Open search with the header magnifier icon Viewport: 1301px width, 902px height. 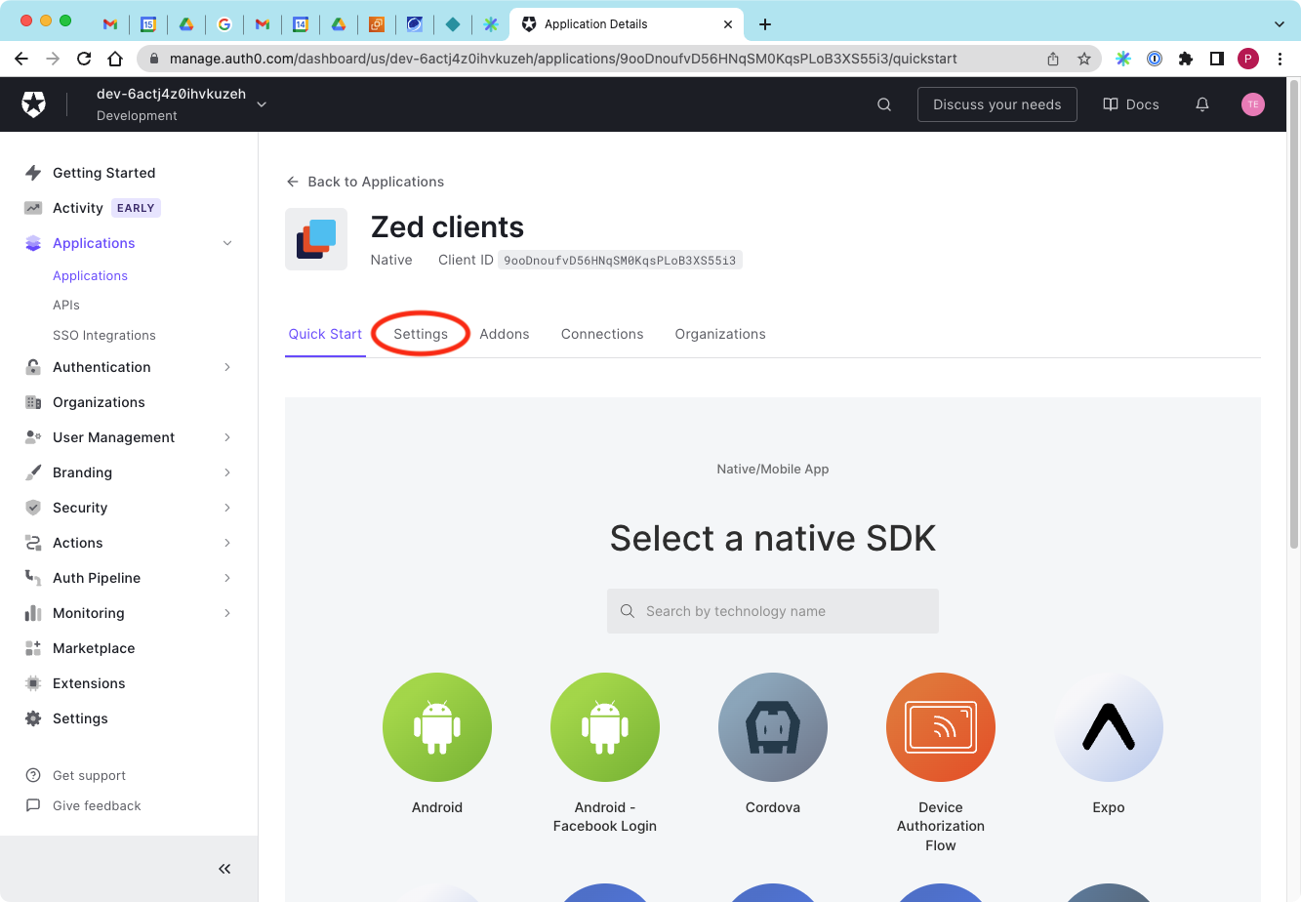click(x=884, y=104)
